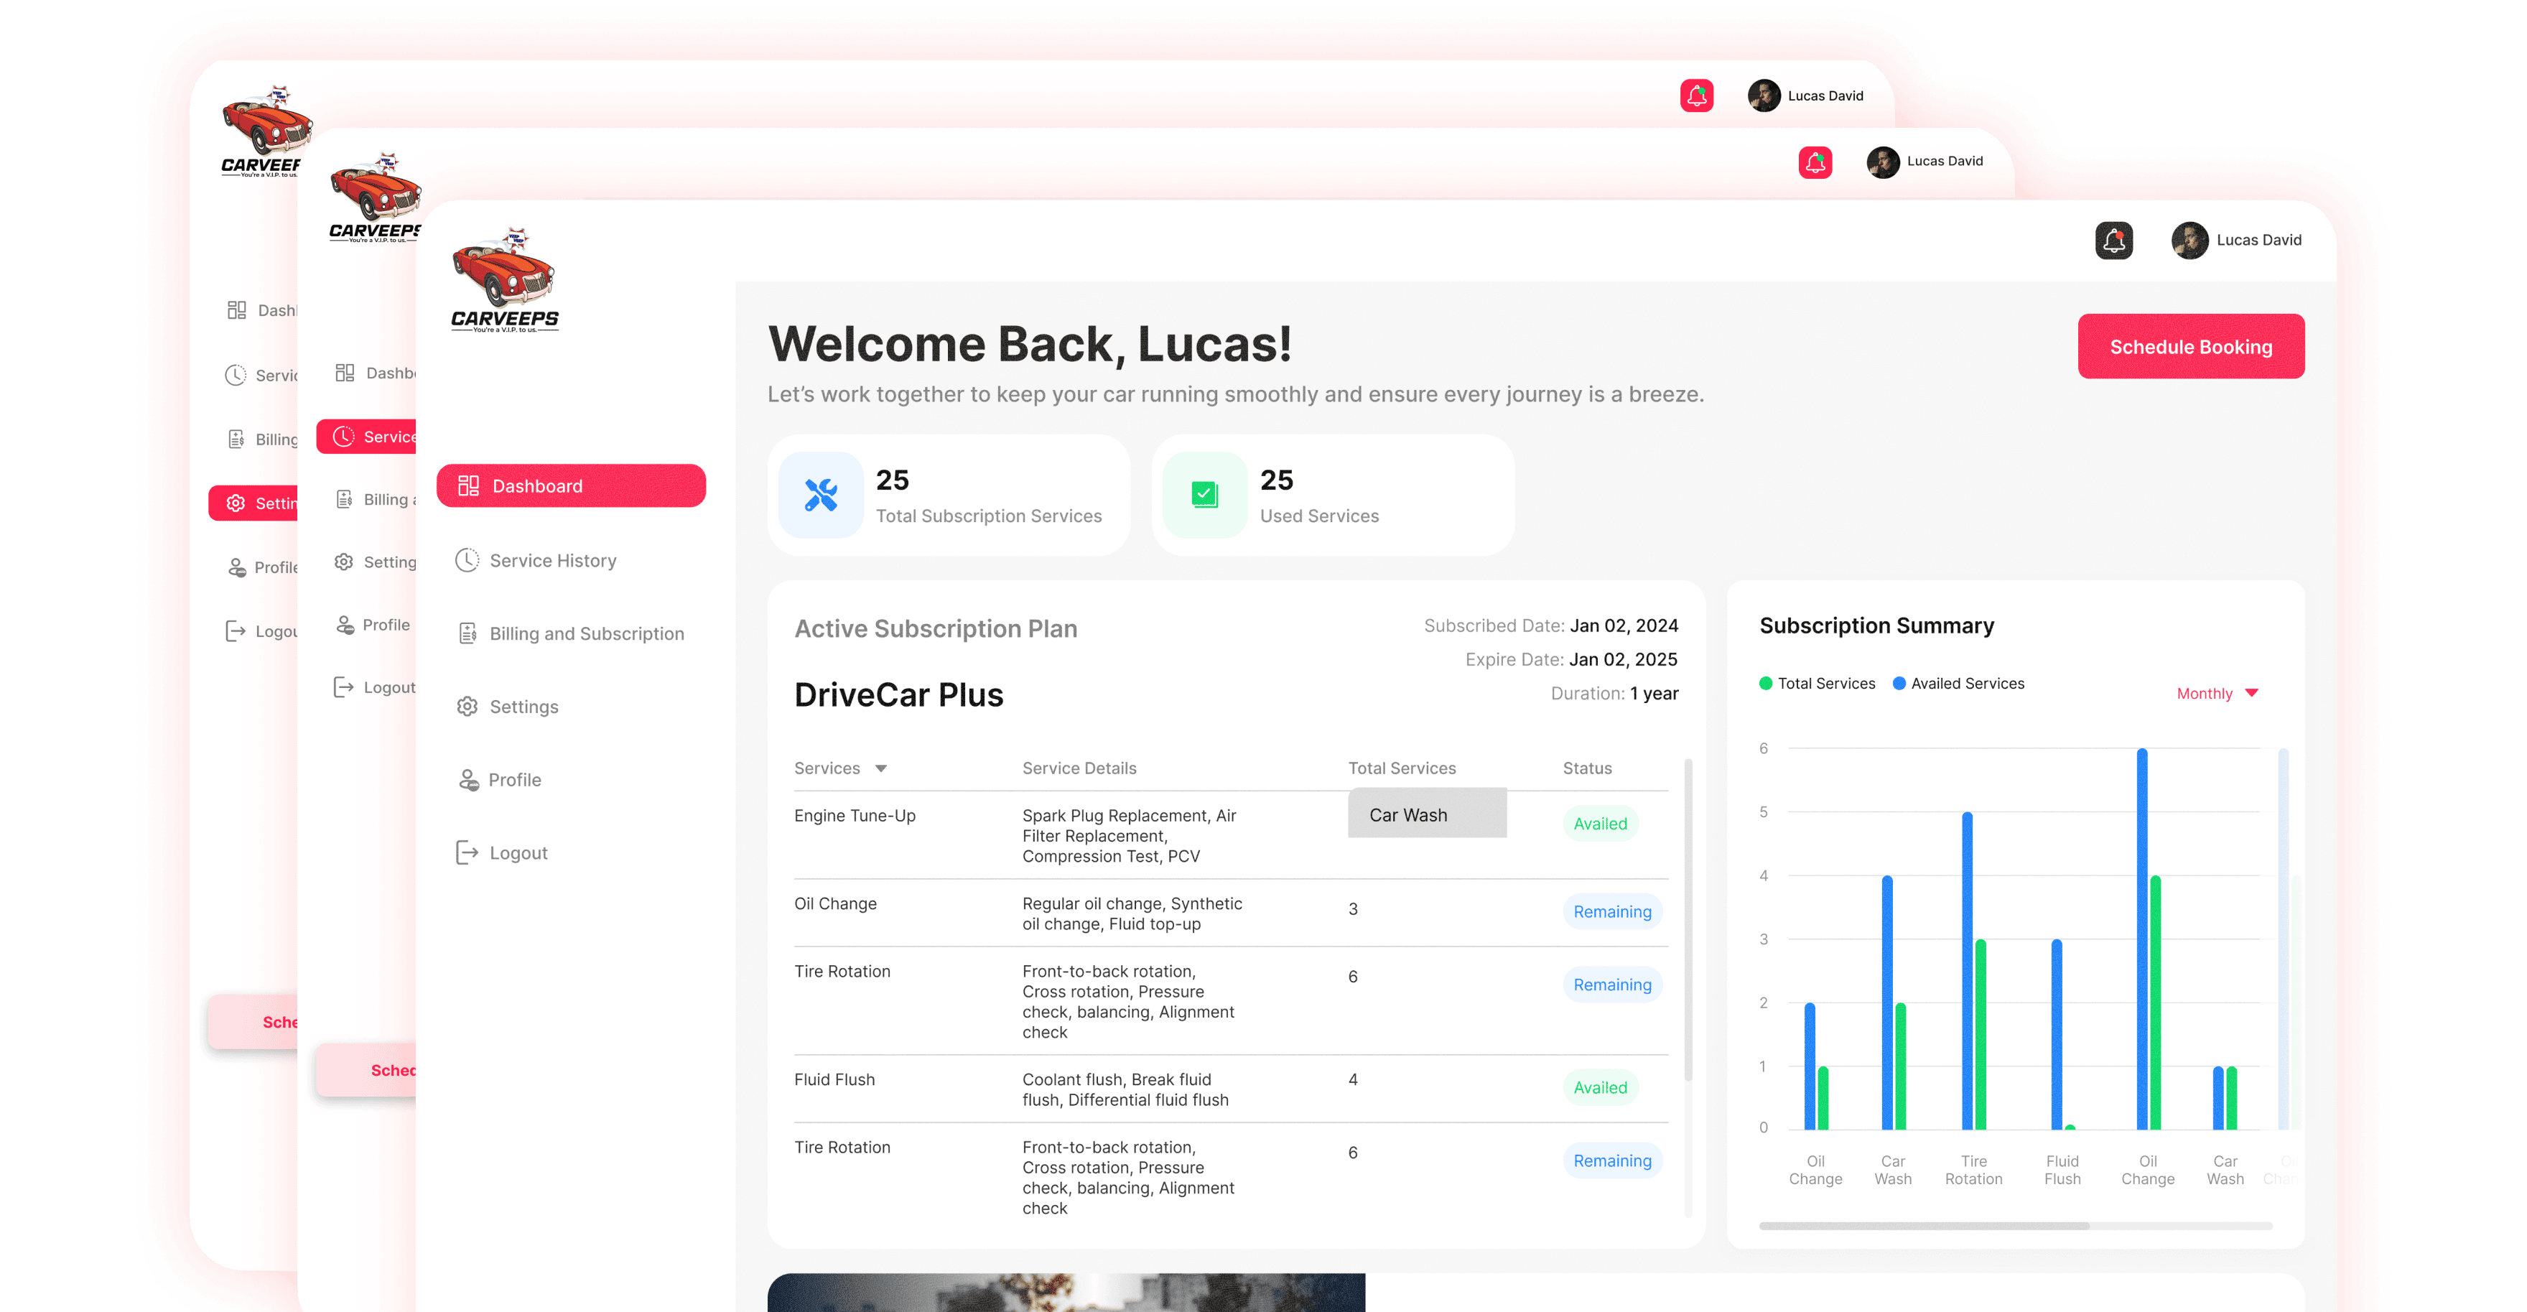Click the red notification bell in the middle window
2527x1312 pixels.
pyautogui.click(x=1815, y=162)
